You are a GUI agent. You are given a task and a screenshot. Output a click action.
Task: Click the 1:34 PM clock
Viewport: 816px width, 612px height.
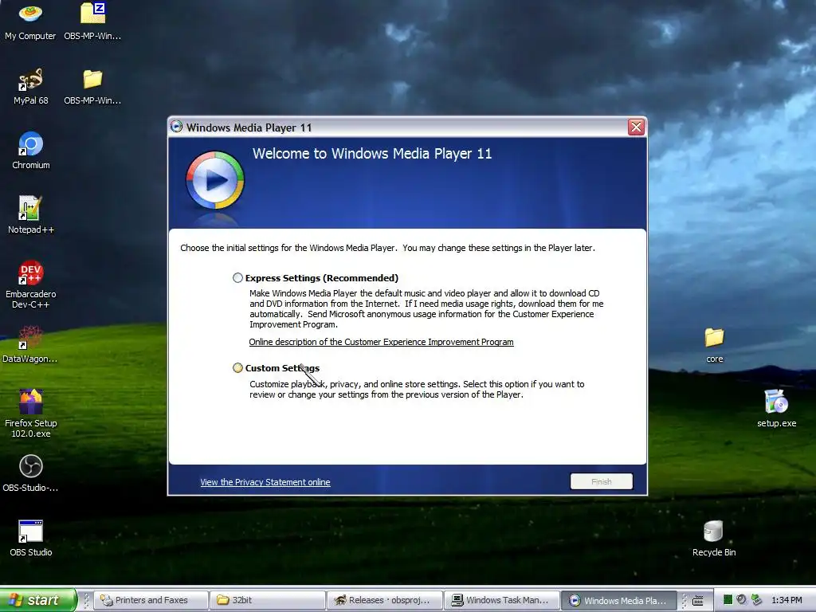pos(787,601)
